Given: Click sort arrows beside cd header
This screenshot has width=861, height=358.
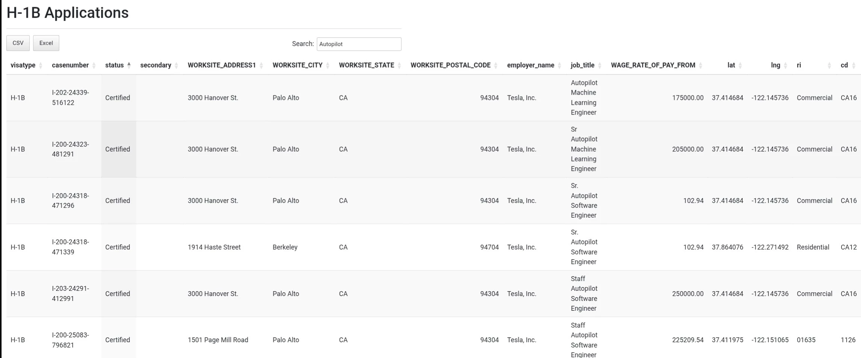Looking at the screenshot, I should coord(853,65).
